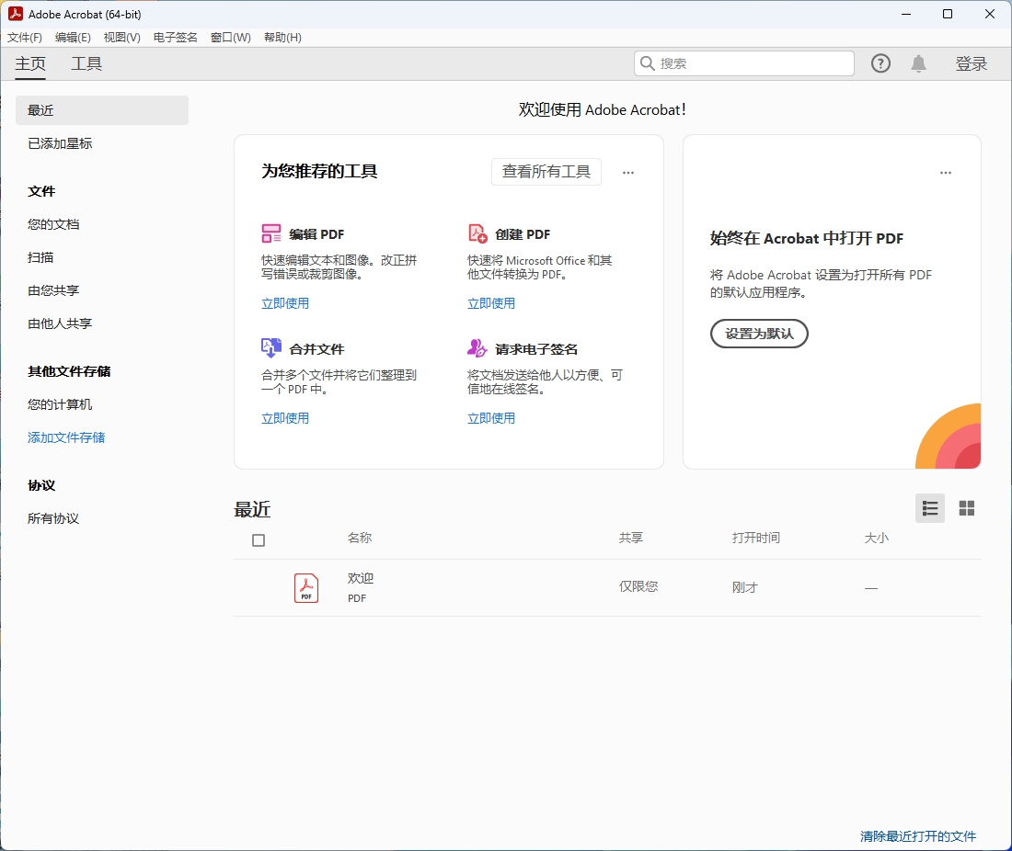Open the notification bell icon
Viewport: 1012px width, 851px height.
918,63
